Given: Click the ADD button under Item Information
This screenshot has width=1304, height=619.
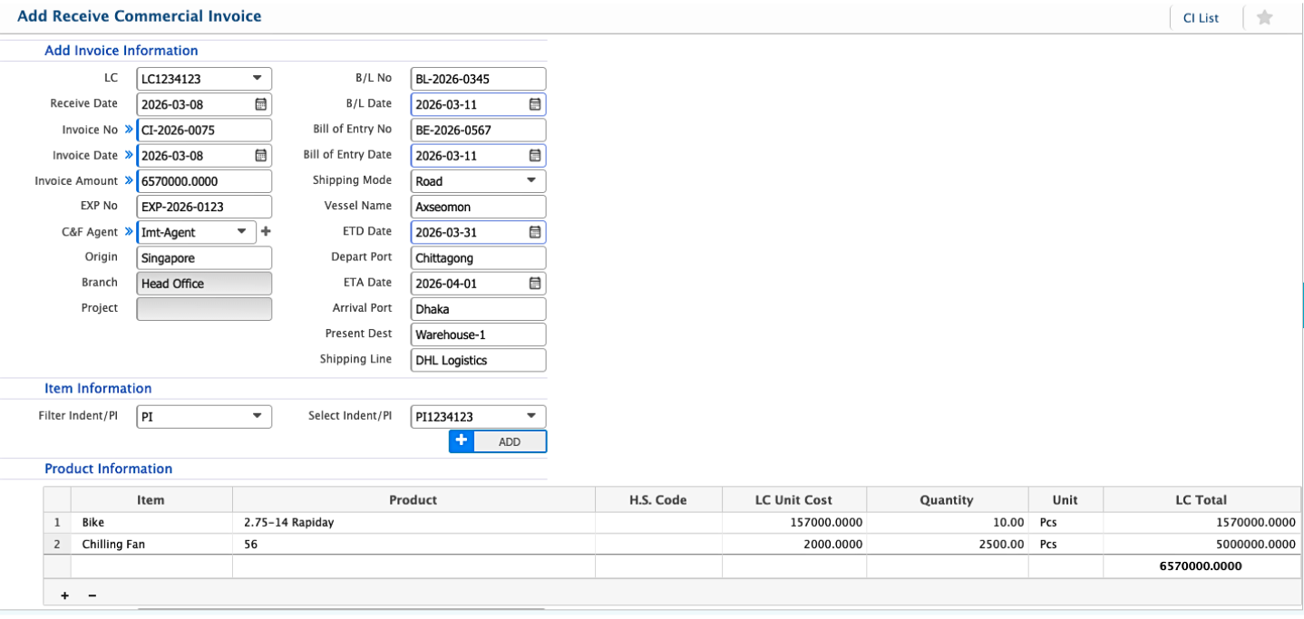Looking at the screenshot, I should tap(509, 441).
